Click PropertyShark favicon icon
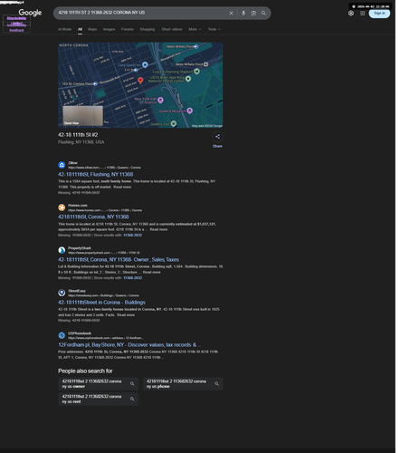The height and width of the screenshot is (453, 400). pos(62,250)
